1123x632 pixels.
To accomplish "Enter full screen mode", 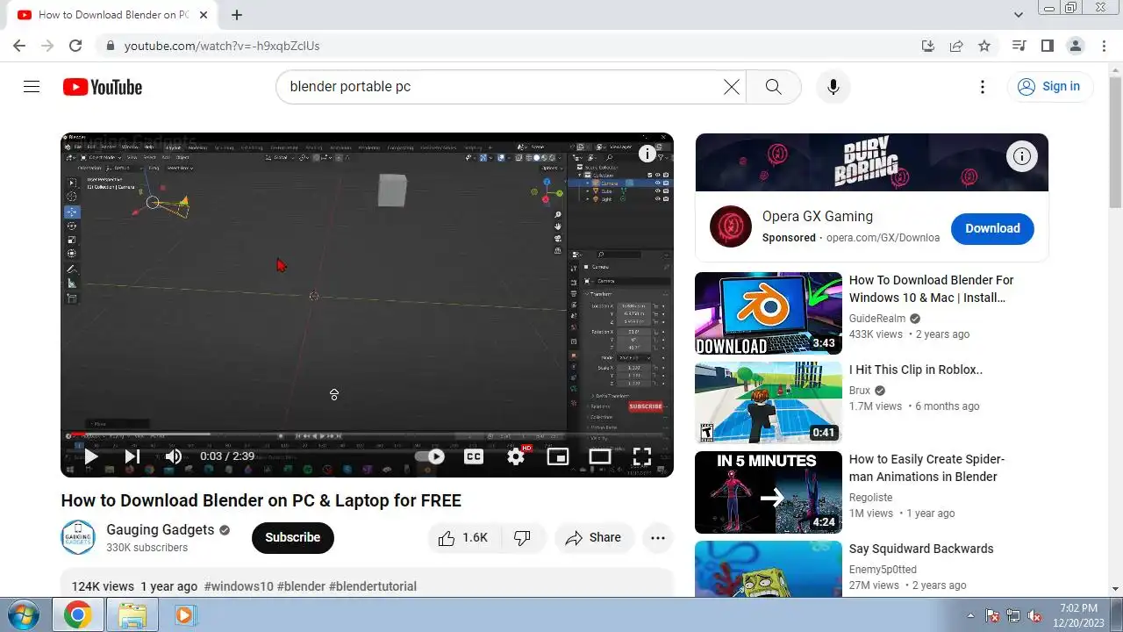I will click(x=642, y=456).
